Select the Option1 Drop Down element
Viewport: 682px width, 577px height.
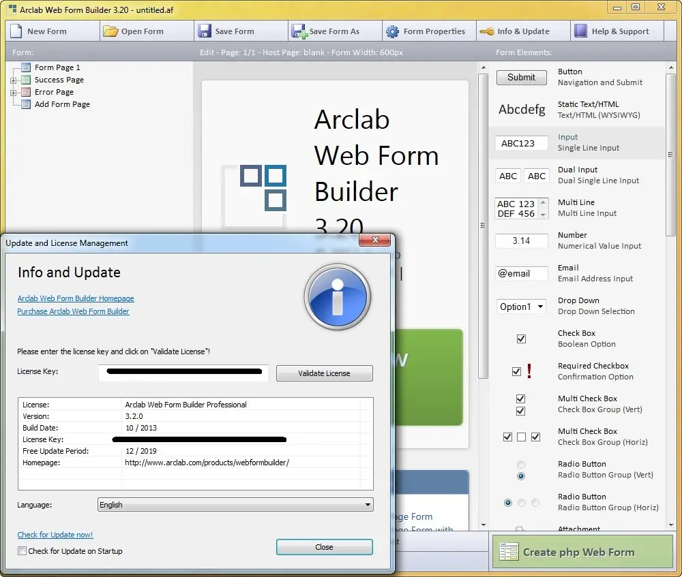click(x=520, y=307)
